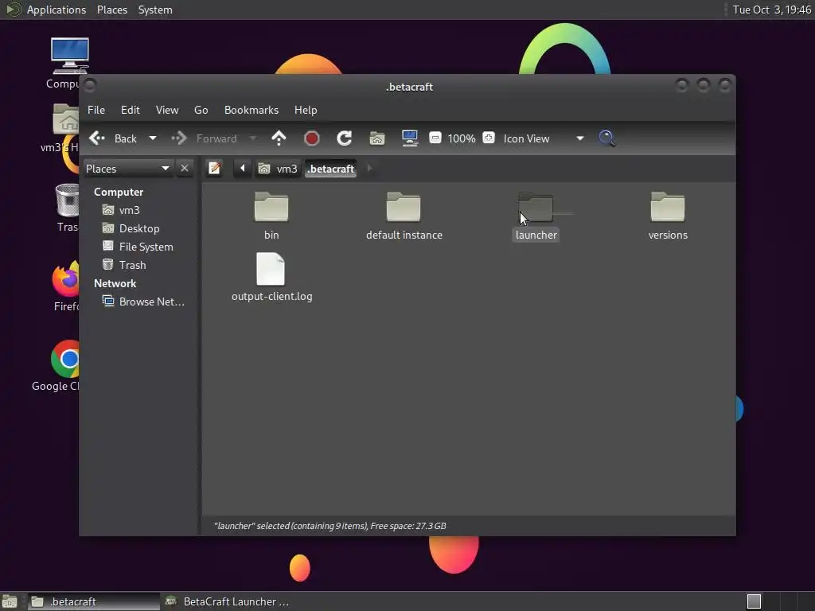Select the bin folder
815x611 pixels.
pos(271,216)
